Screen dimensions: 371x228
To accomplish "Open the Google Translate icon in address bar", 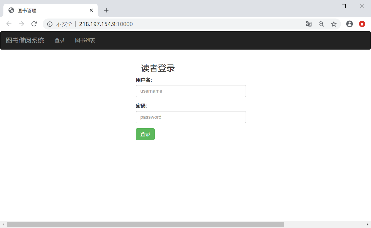I will point(309,24).
